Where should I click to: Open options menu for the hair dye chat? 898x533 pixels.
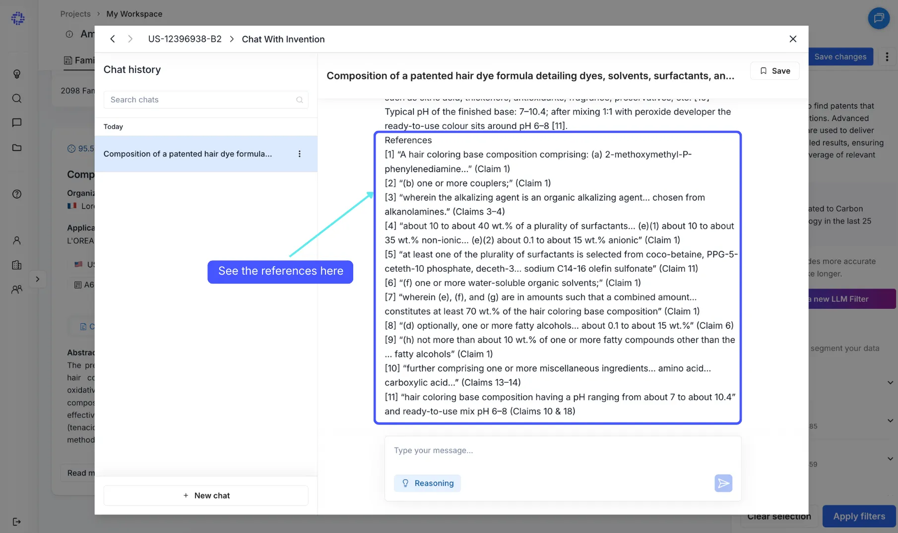(x=299, y=154)
